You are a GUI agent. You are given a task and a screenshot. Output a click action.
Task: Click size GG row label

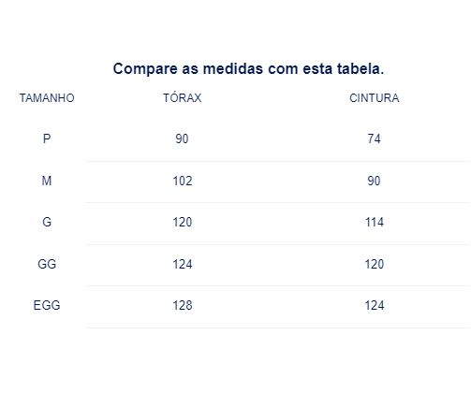pos(47,264)
